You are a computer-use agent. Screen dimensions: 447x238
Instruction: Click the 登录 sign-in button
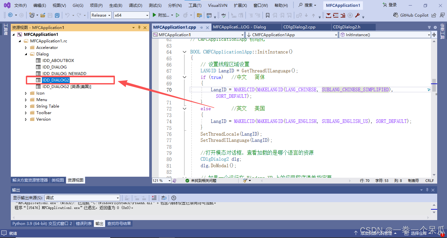[x=390, y=5]
